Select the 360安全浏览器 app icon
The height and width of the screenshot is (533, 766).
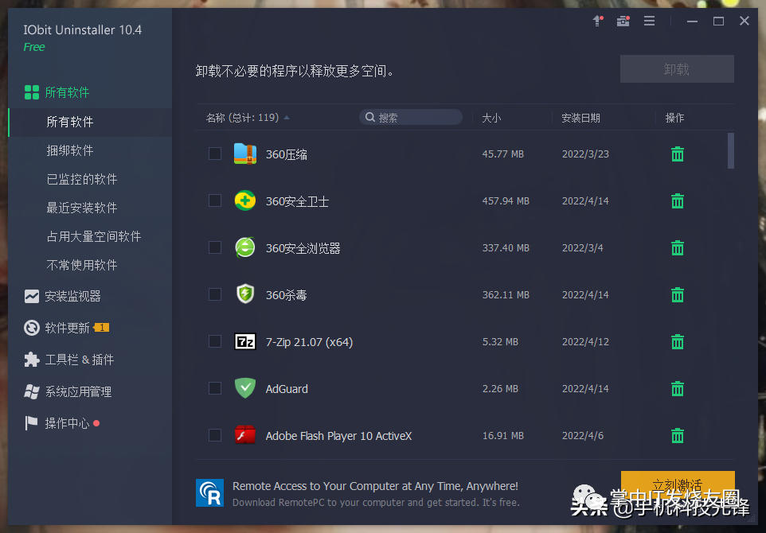245,247
